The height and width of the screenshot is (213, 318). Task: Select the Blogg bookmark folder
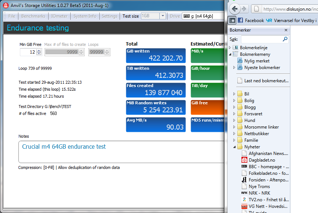pos(246,107)
